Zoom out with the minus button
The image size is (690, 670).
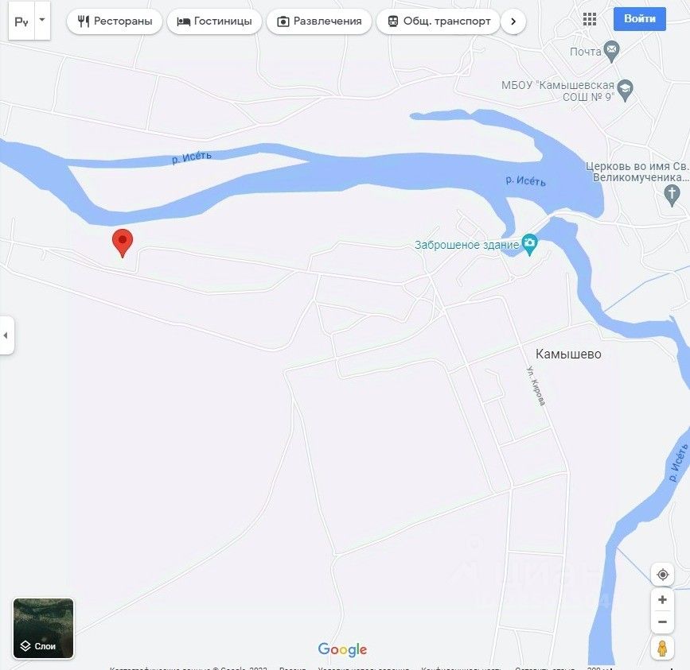click(662, 622)
